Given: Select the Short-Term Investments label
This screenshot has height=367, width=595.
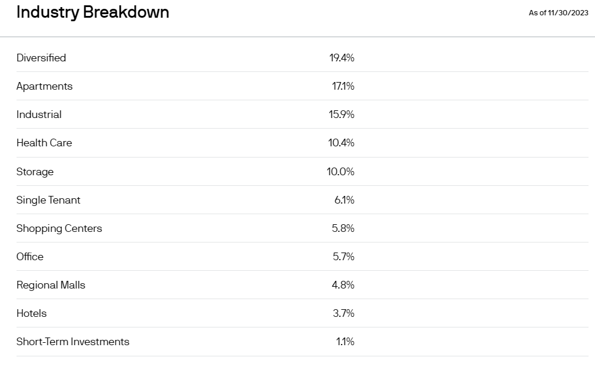Looking at the screenshot, I should click(73, 342).
